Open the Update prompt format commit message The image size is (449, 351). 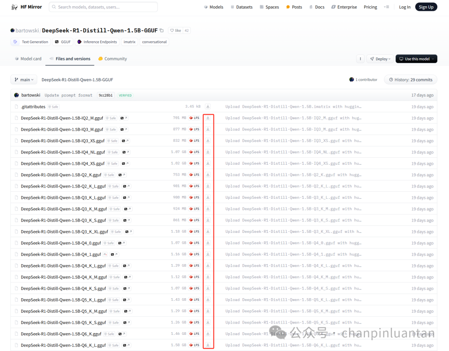(69, 95)
